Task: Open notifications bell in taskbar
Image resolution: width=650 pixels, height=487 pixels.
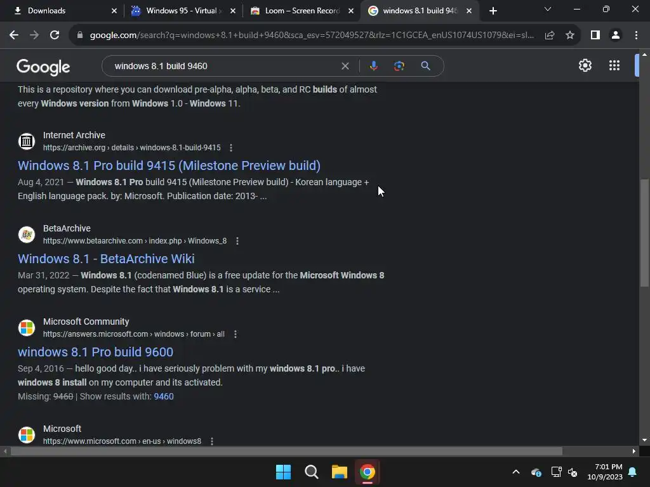Action: click(633, 472)
